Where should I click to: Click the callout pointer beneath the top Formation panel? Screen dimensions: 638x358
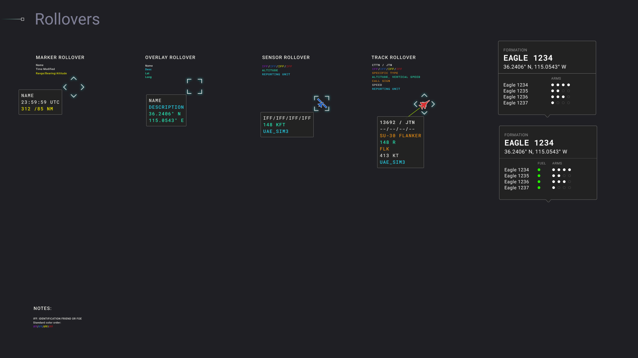tap(547, 116)
